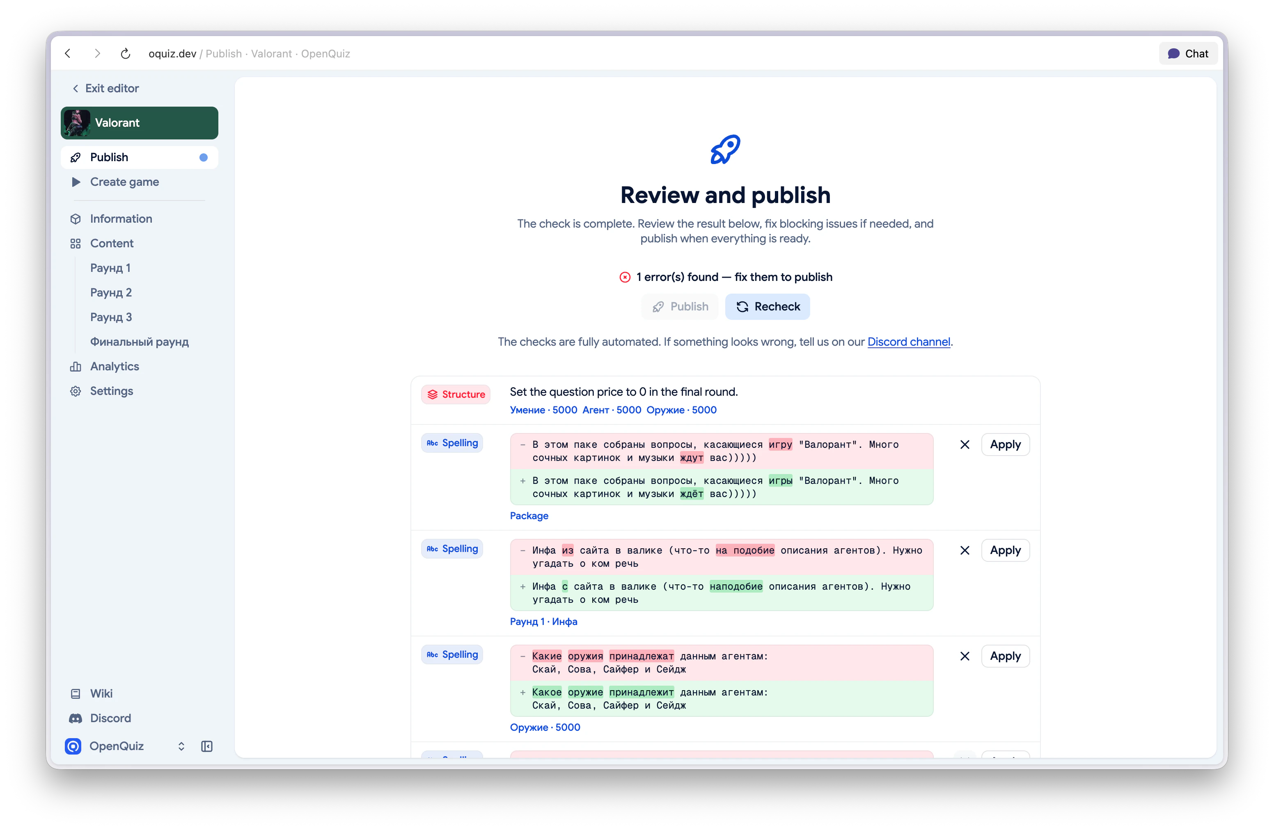The image size is (1274, 830).
Task: Open the Settings section
Action: (139, 391)
